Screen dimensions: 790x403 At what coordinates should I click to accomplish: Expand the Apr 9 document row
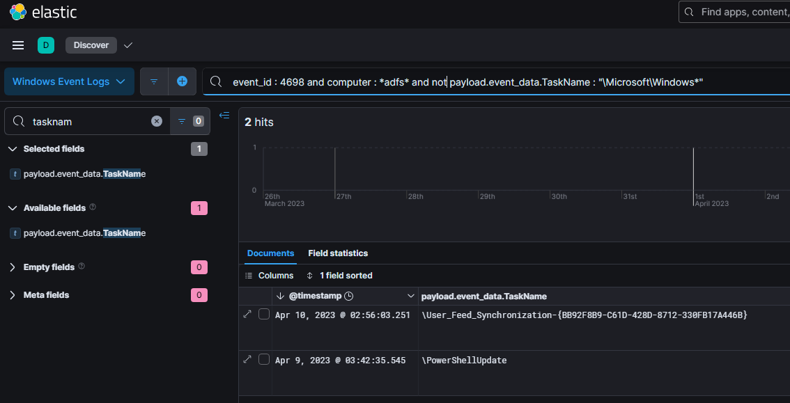click(247, 360)
